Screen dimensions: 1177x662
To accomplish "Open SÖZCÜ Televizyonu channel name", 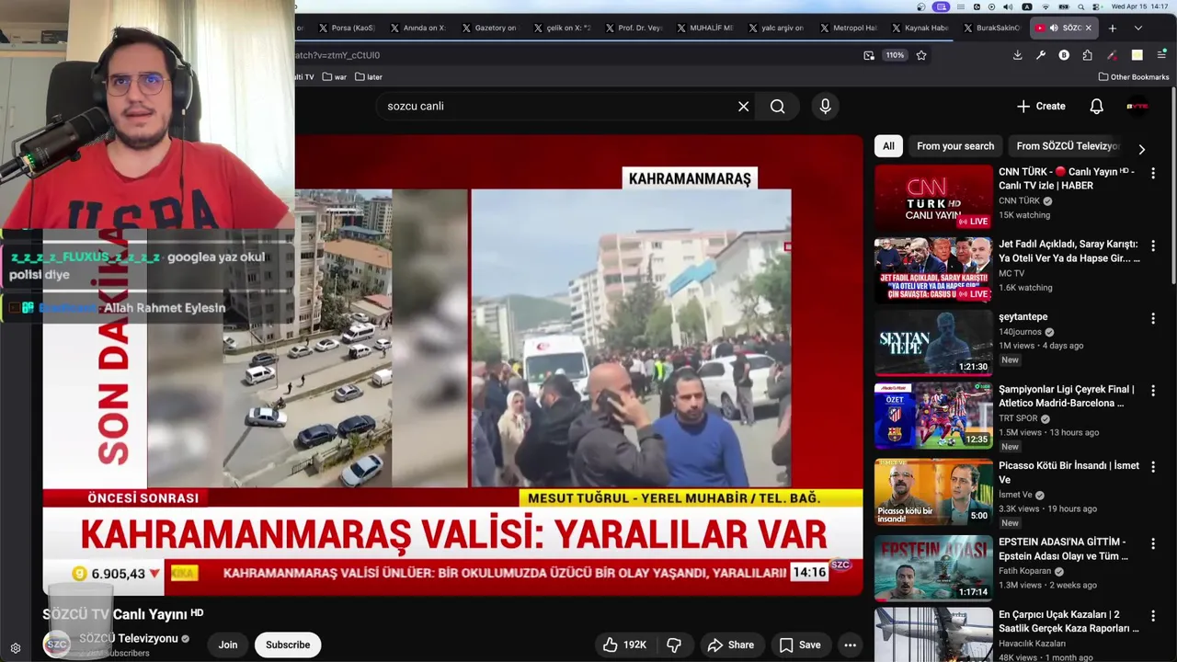I will 129,639.
